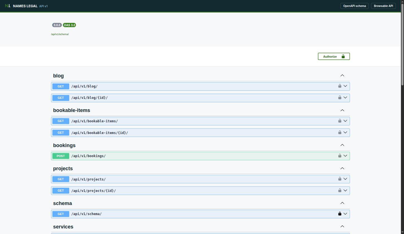Viewport: 404px width, 234px height.
Task: Click the lock icon on GET /api/v1/blog/
Action: pyautogui.click(x=340, y=86)
